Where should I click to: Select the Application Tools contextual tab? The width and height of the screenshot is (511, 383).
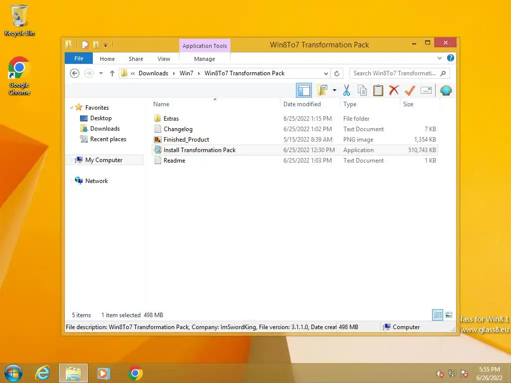click(x=205, y=46)
